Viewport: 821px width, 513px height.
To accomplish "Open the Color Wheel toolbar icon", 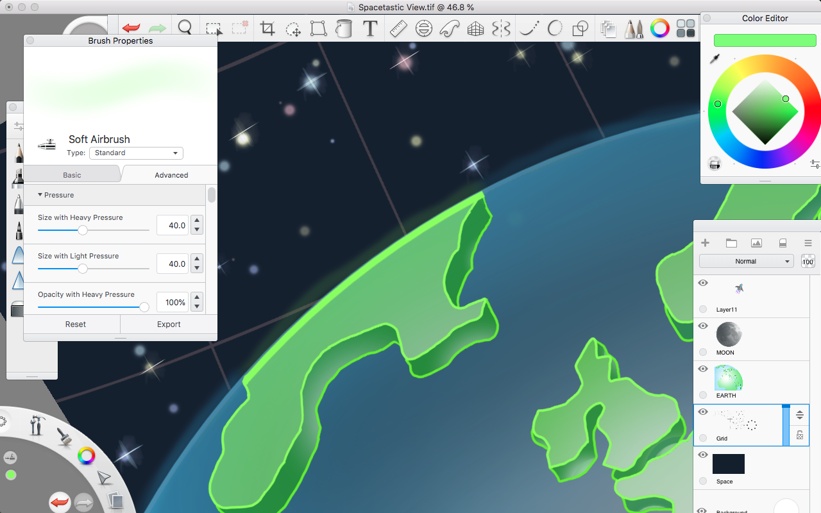I will [660, 28].
